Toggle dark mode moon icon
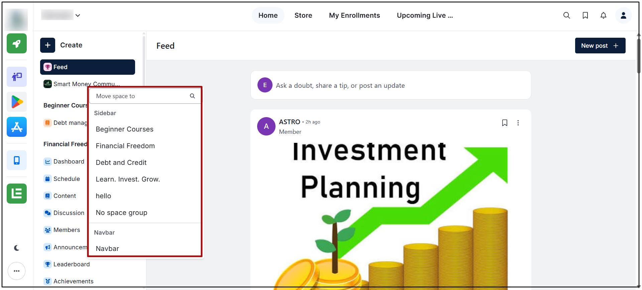Image resolution: width=642 pixels, height=290 pixels. point(17,248)
